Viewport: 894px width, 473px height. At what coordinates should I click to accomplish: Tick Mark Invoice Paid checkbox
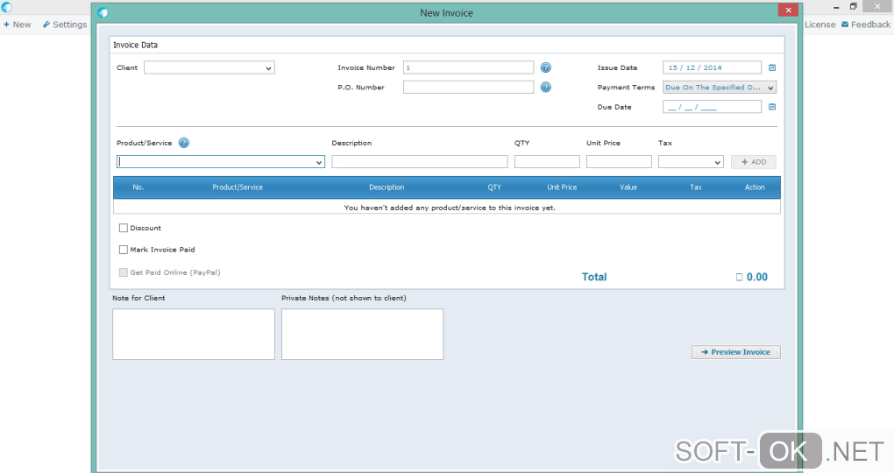click(124, 250)
